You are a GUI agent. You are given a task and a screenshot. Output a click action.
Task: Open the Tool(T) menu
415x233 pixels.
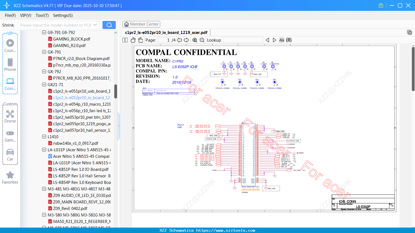click(x=42, y=15)
